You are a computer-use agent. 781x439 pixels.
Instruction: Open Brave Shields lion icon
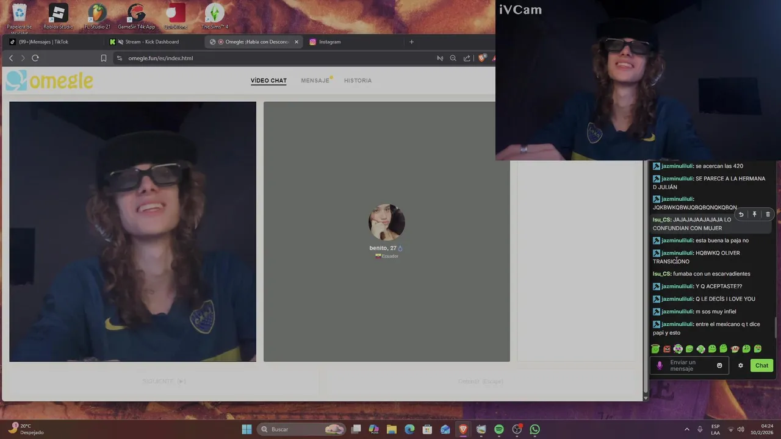(x=481, y=58)
